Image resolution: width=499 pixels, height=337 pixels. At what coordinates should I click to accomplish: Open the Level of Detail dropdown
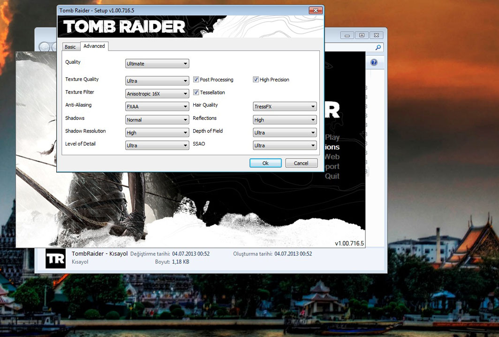pyautogui.click(x=157, y=146)
